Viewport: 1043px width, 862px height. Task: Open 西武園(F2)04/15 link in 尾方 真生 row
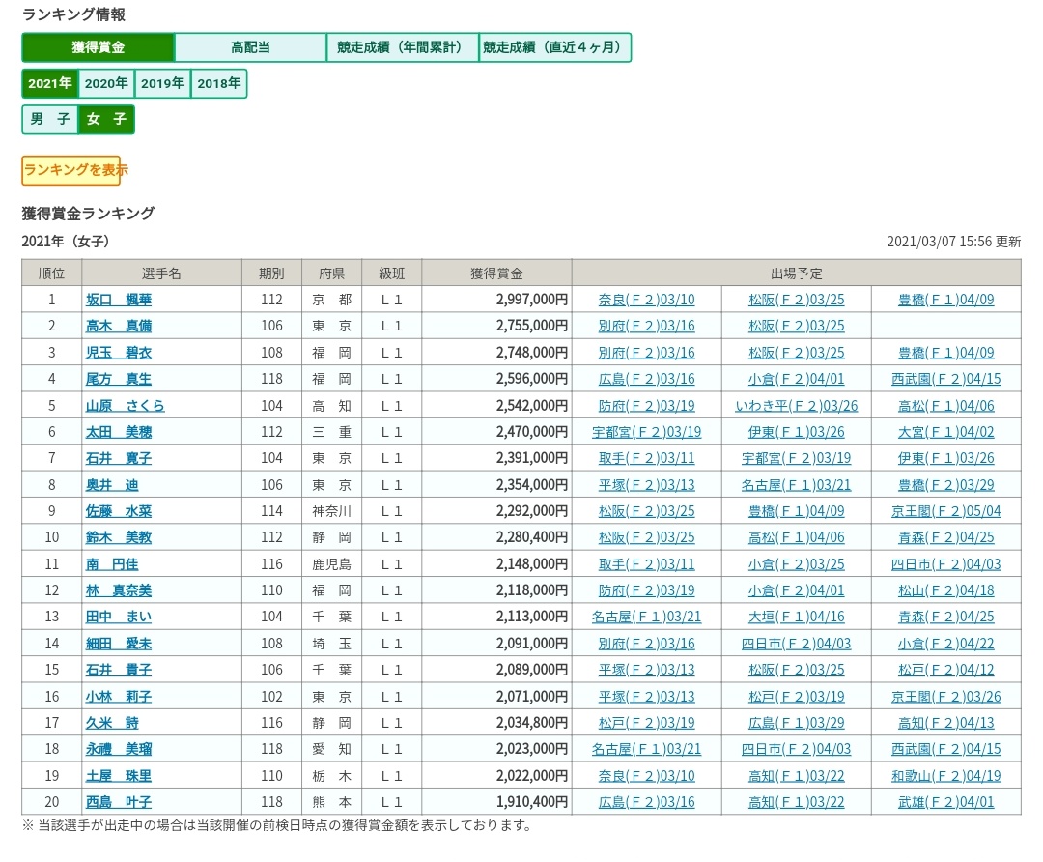(x=945, y=379)
